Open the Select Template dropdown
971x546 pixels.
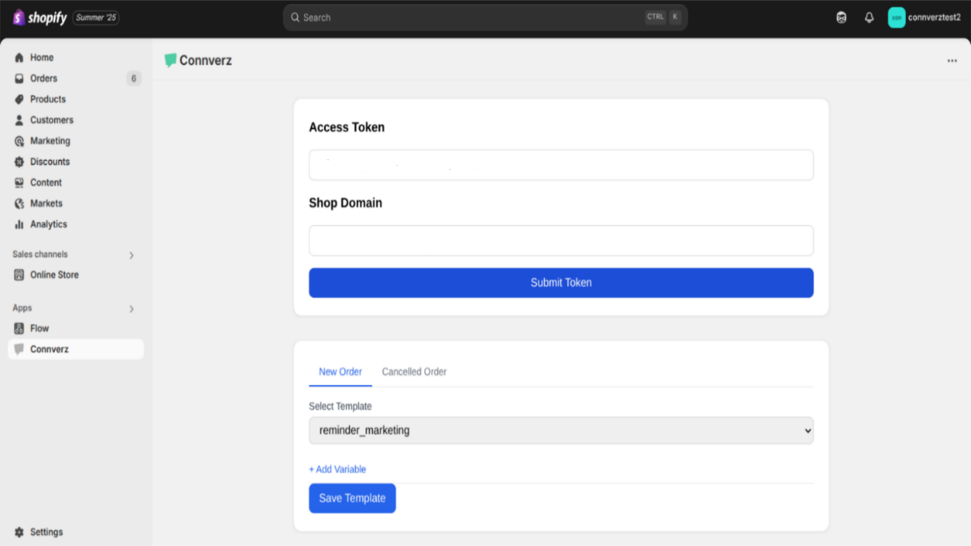pyautogui.click(x=561, y=431)
